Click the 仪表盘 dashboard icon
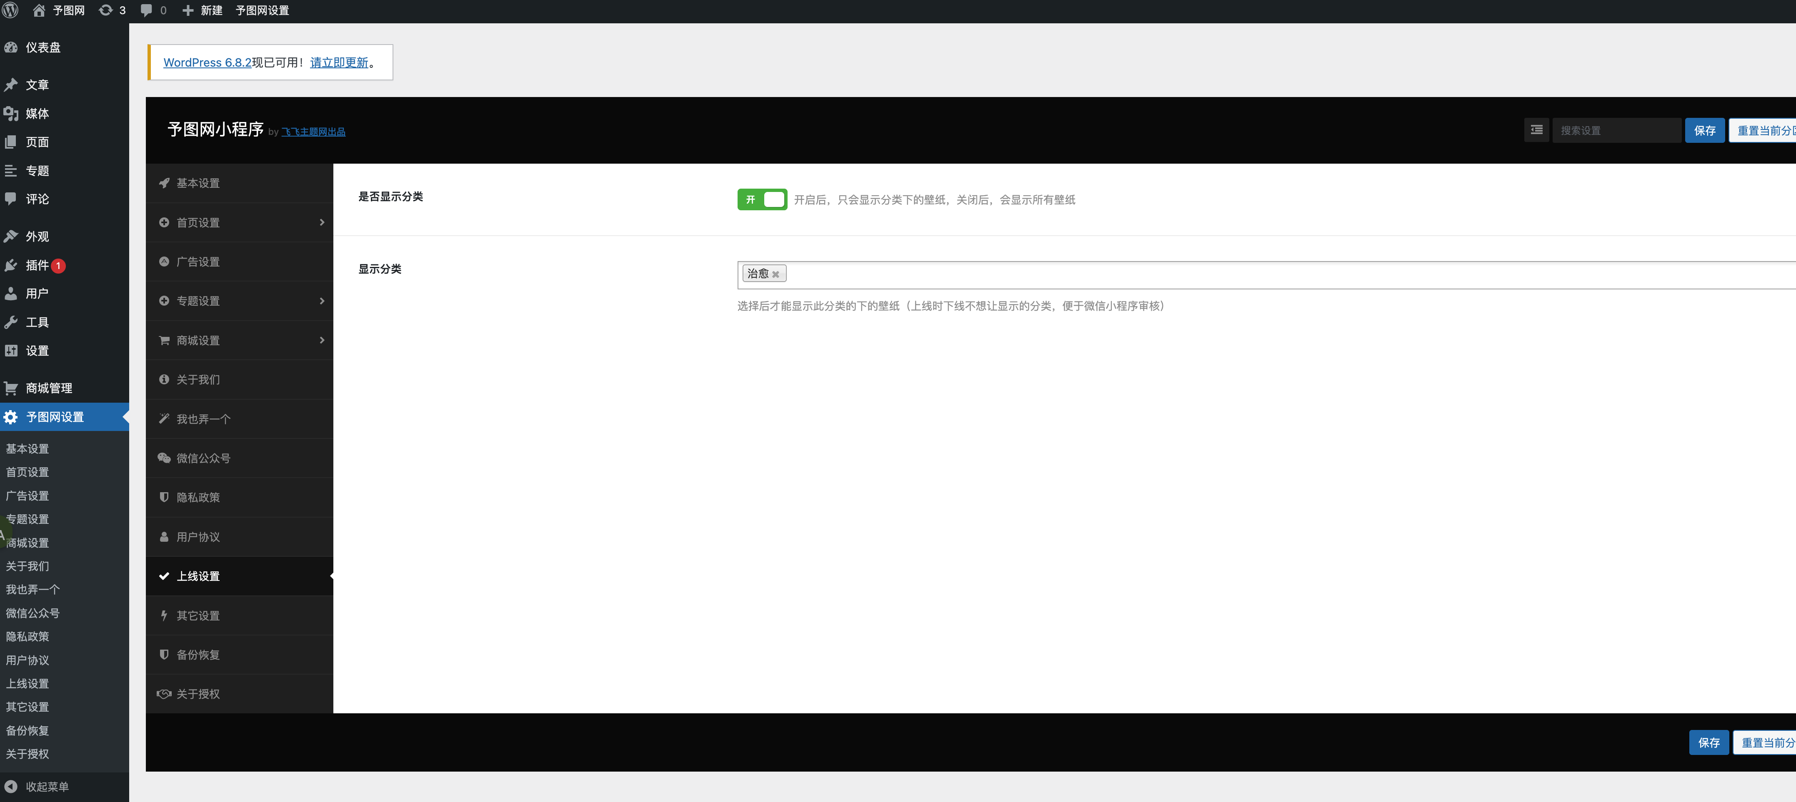The width and height of the screenshot is (1796, 802). tap(10, 47)
